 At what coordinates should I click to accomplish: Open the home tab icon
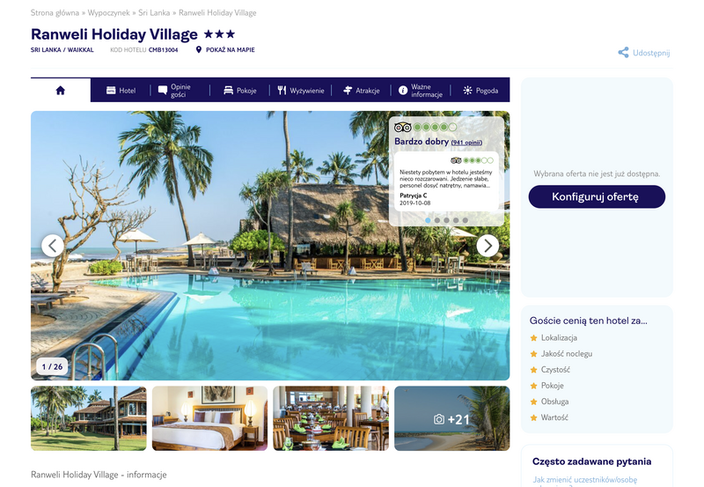[60, 91]
